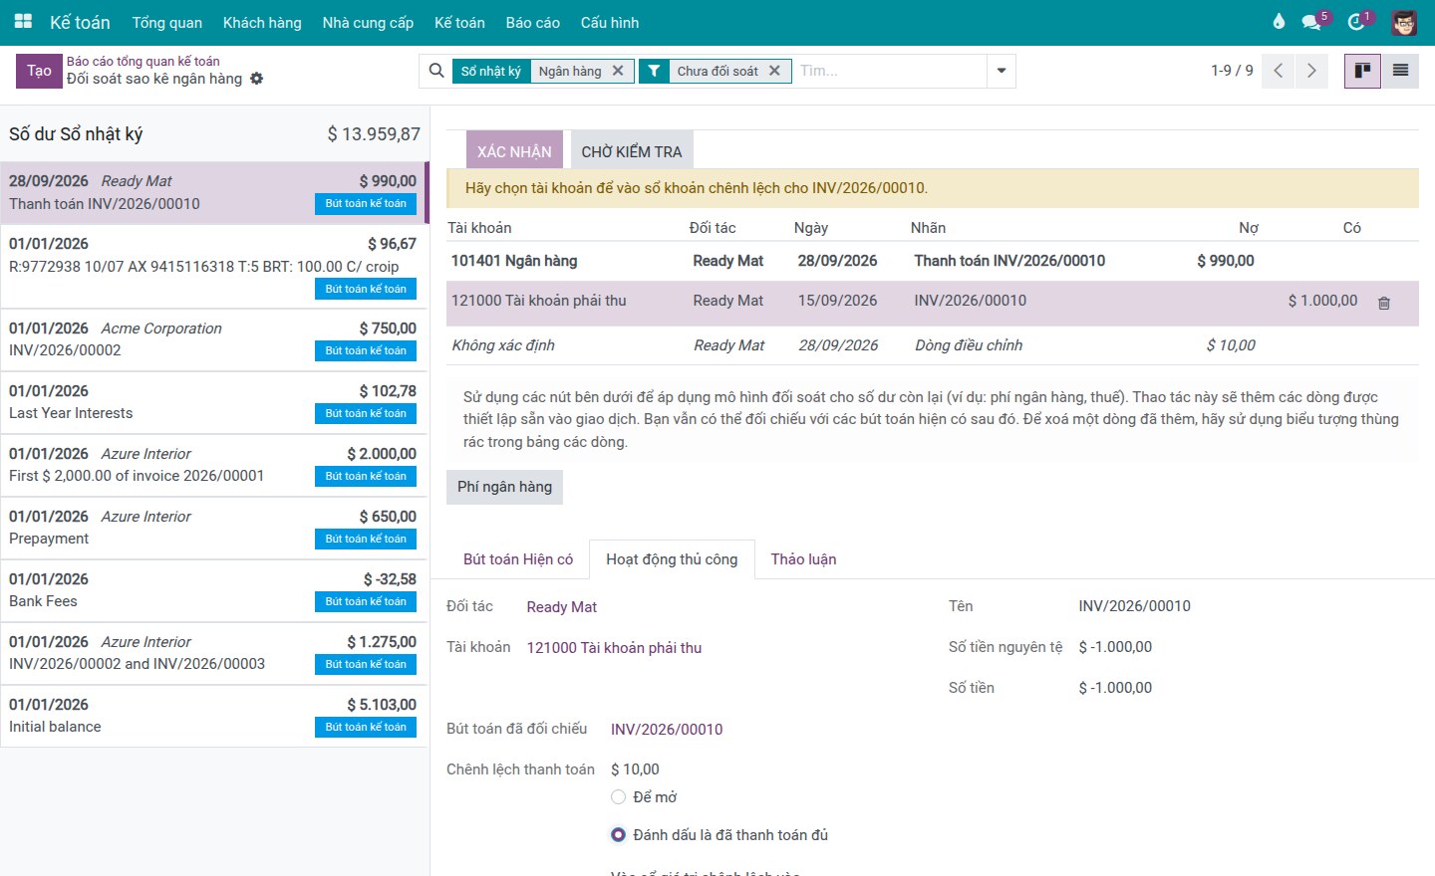Image resolution: width=1435 pixels, height=876 pixels.
Task: Switch to list view icon
Action: click(1400, 71)
